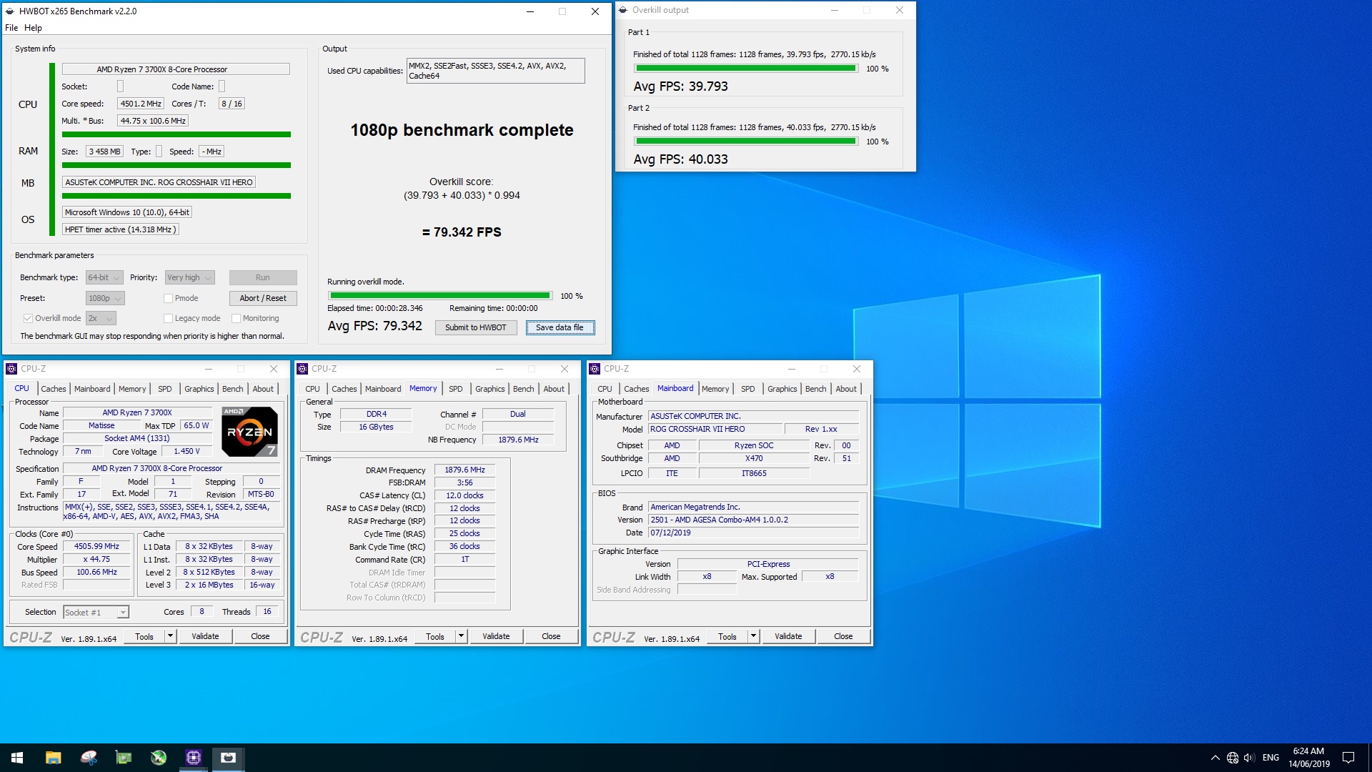Click the taskbar clock showing 6:24 AM
Image resolution: width=1372 pixels, height=772 pixels.
[1308, 758]
